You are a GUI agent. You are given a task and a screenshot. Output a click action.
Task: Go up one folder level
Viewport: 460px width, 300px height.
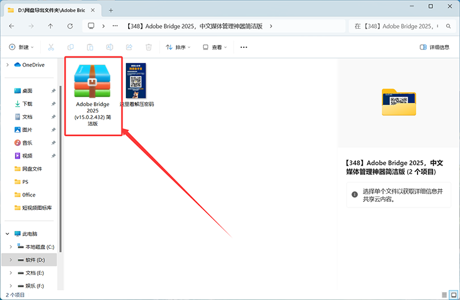pyautogui.click(x=51, y=26)
